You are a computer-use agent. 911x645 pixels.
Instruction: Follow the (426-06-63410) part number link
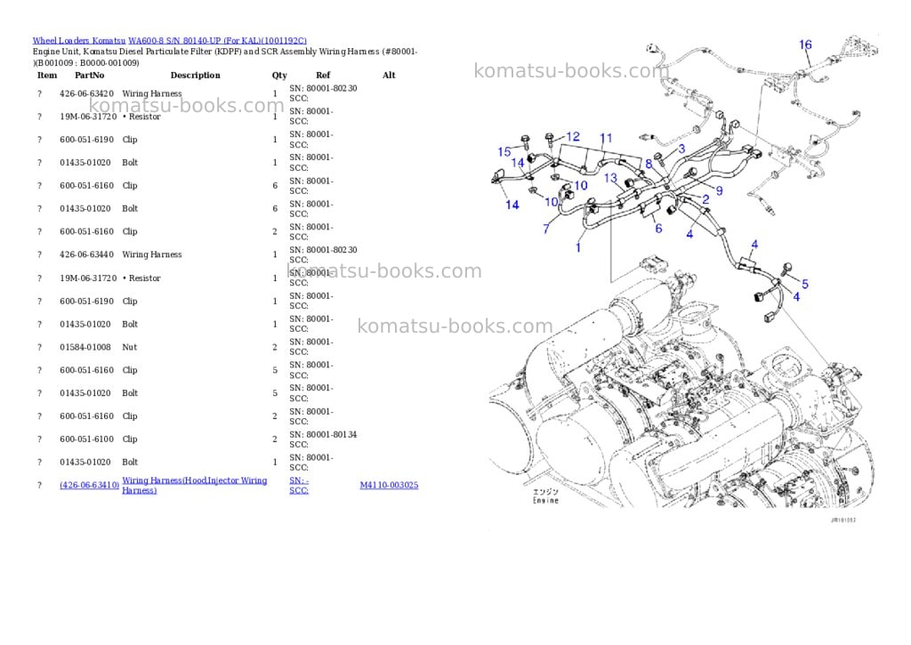(x=90, y=485)
